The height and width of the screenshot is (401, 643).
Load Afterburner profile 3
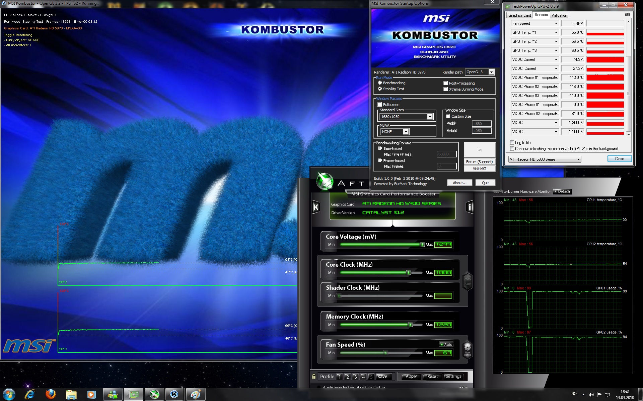tap(355, 377)
